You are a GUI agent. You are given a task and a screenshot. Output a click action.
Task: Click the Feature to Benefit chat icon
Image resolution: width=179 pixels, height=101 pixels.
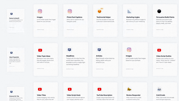(x=11, y=14)
